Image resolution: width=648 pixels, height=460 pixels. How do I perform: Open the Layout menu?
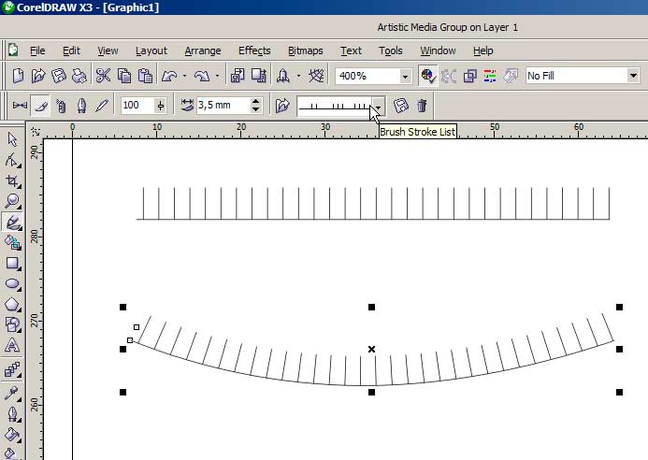[151, 50]
